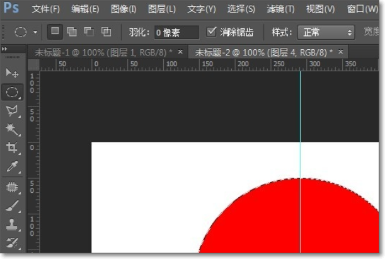Select the Polygonal Lasso tool
The width and height of the screenshot is (385, 259).
(x=12, y=111)
